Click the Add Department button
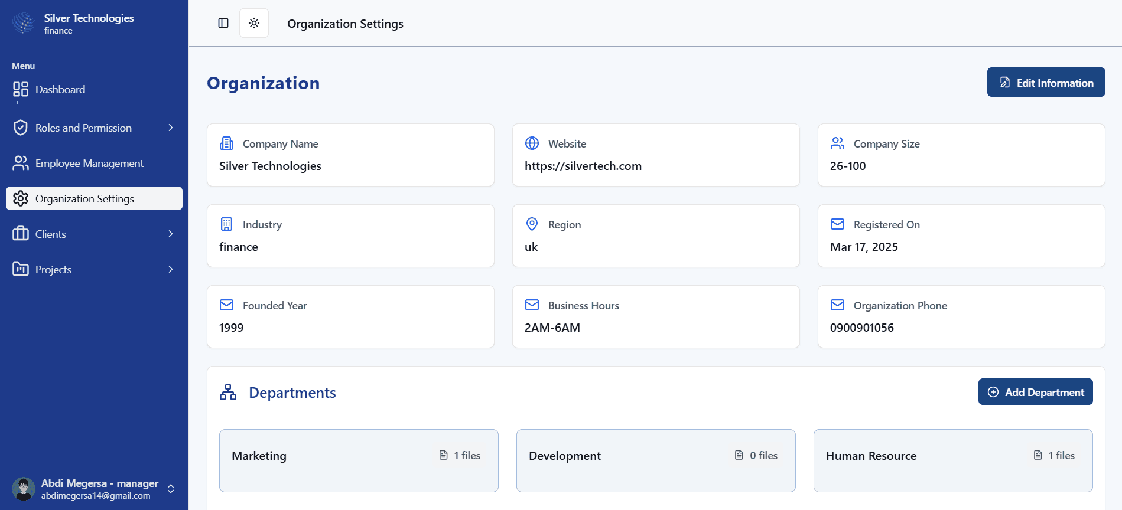The height and width of the screenshot is (510, 1122). pyautogui.click(x=1035, y=392)
